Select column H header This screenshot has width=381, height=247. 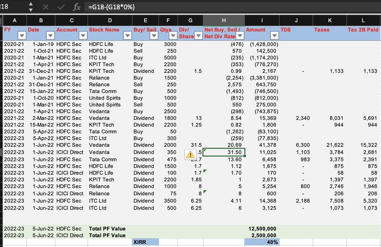click(224, 21)
